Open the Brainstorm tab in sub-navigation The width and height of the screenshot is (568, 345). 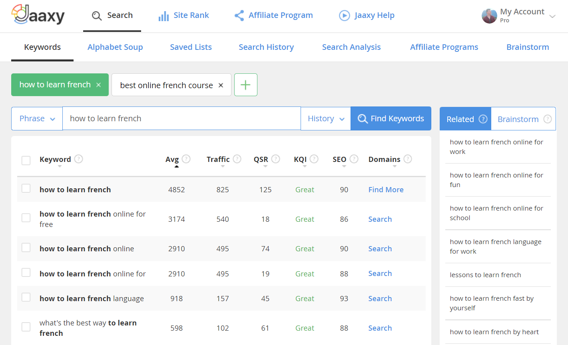pyautogui.click(x=528, y=47)
